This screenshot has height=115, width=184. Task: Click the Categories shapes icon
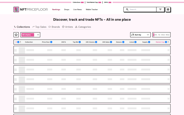pyautogui.click(x=76, y=27)
